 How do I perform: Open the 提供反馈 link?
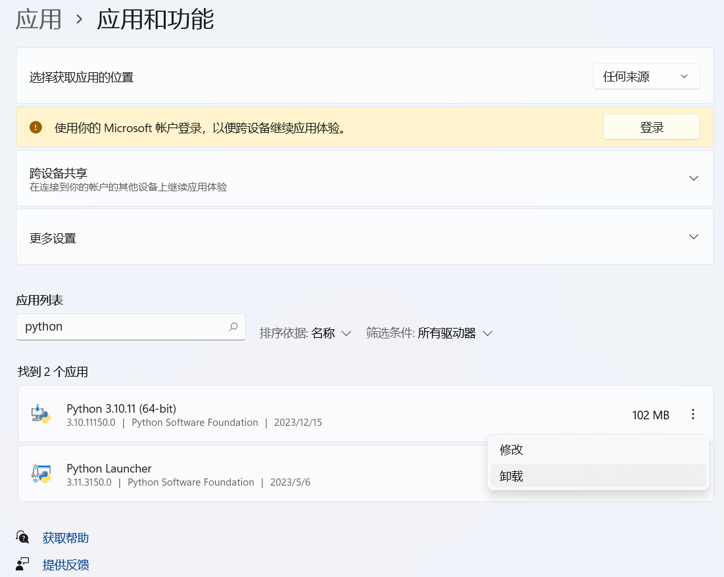click(66, 565)
